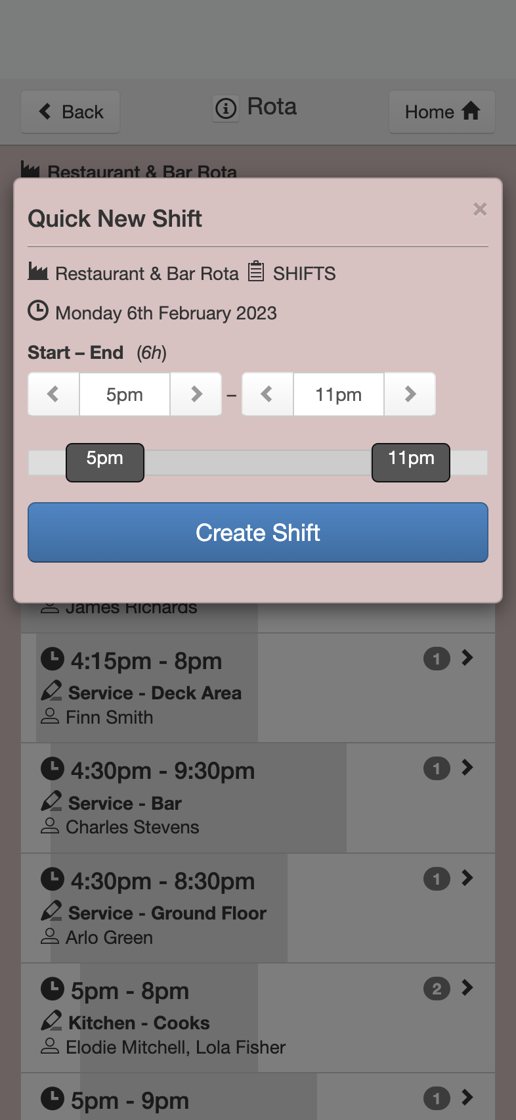The height and width of the screenshot is (1120, 516).
Task: Select the 5pm slider handle
Action: 105,463
